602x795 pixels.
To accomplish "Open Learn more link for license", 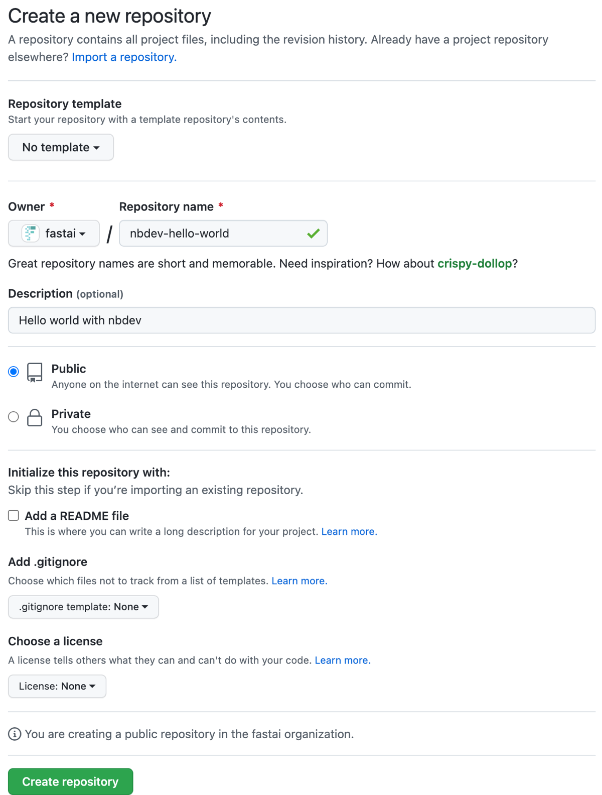I will [x=342, y=660].
